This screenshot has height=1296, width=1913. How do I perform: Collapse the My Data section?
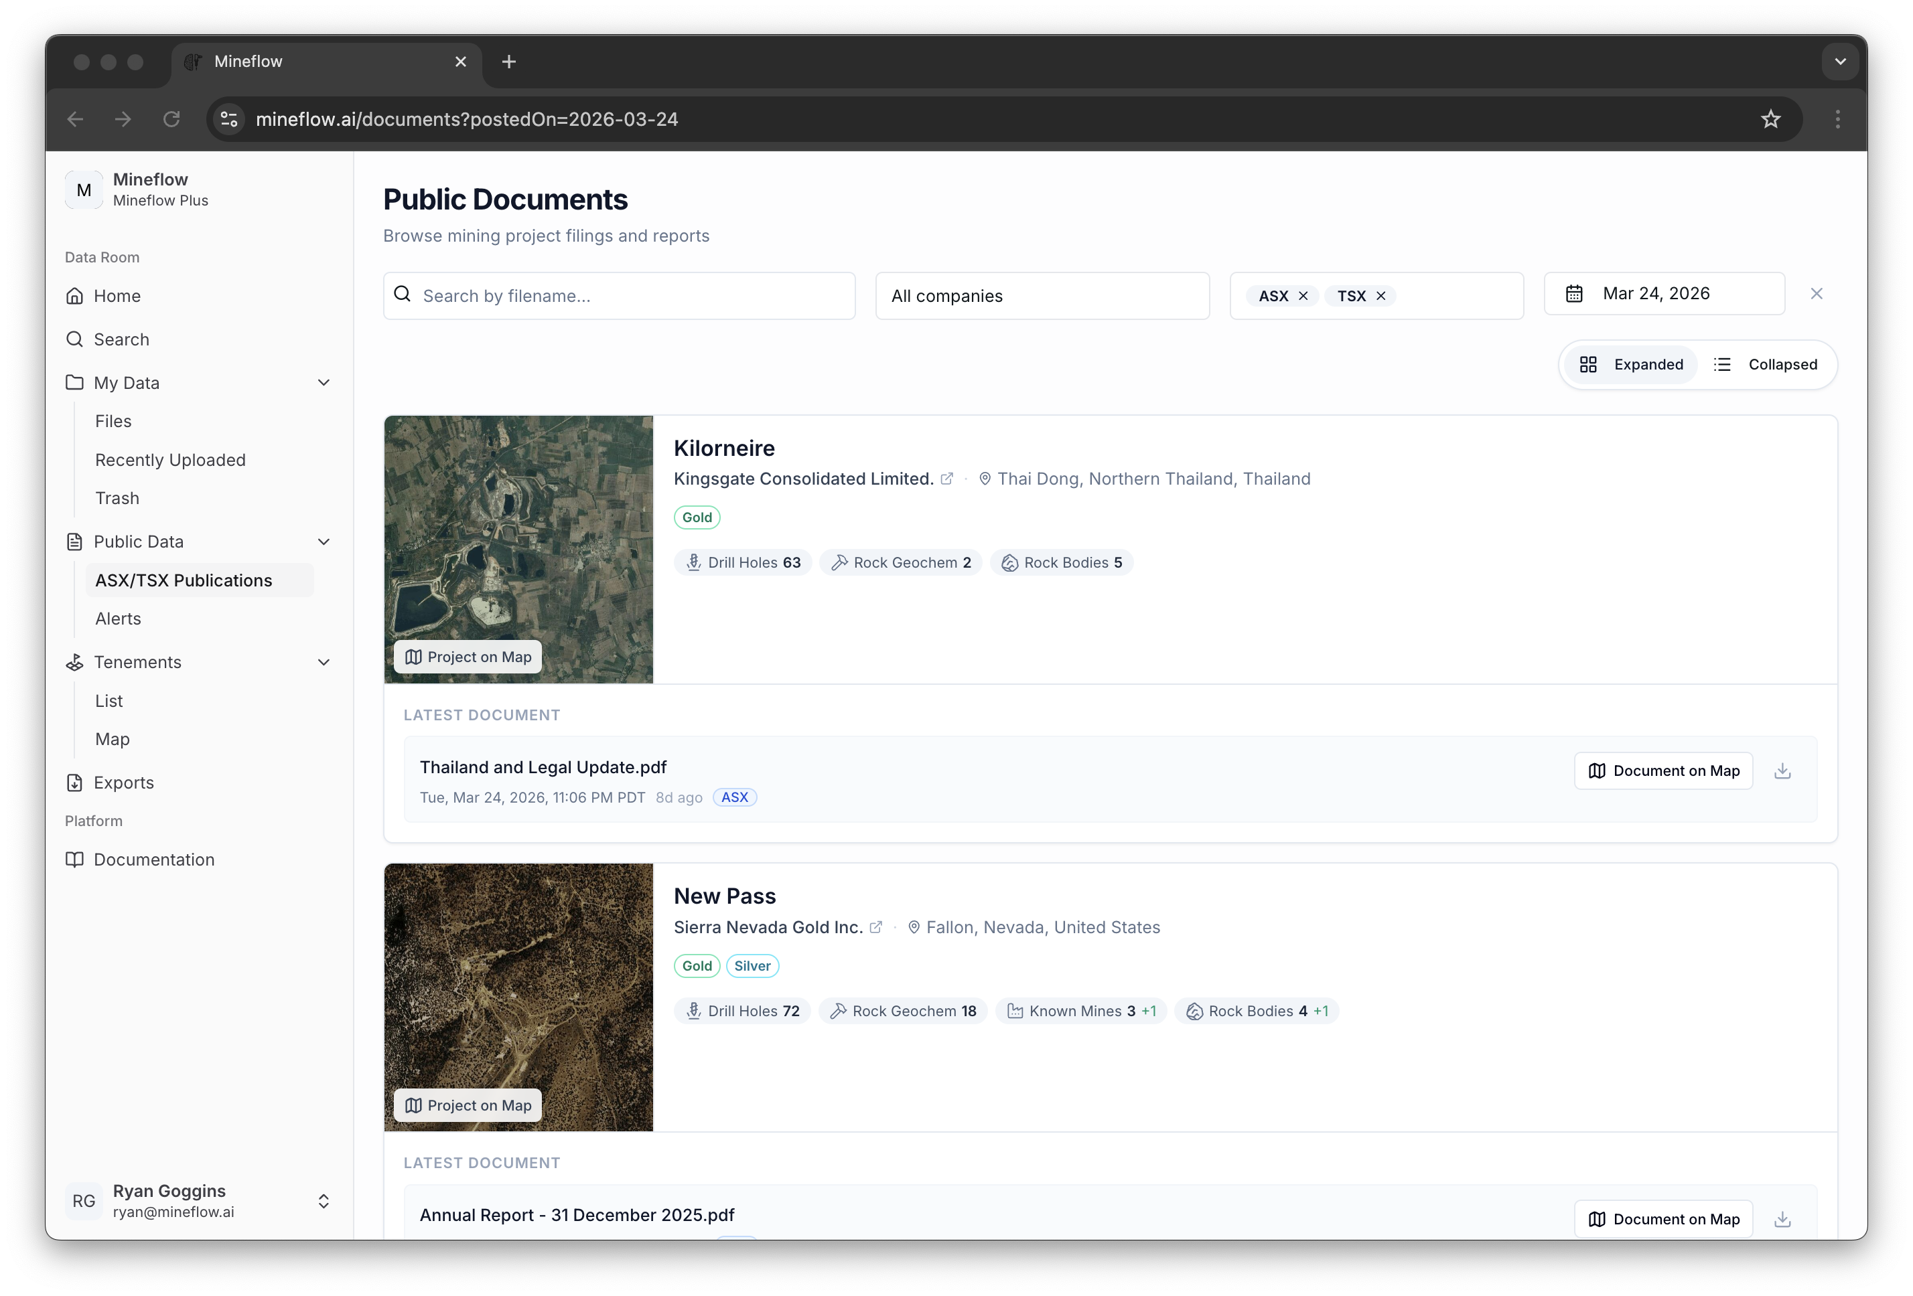(324, 383)
